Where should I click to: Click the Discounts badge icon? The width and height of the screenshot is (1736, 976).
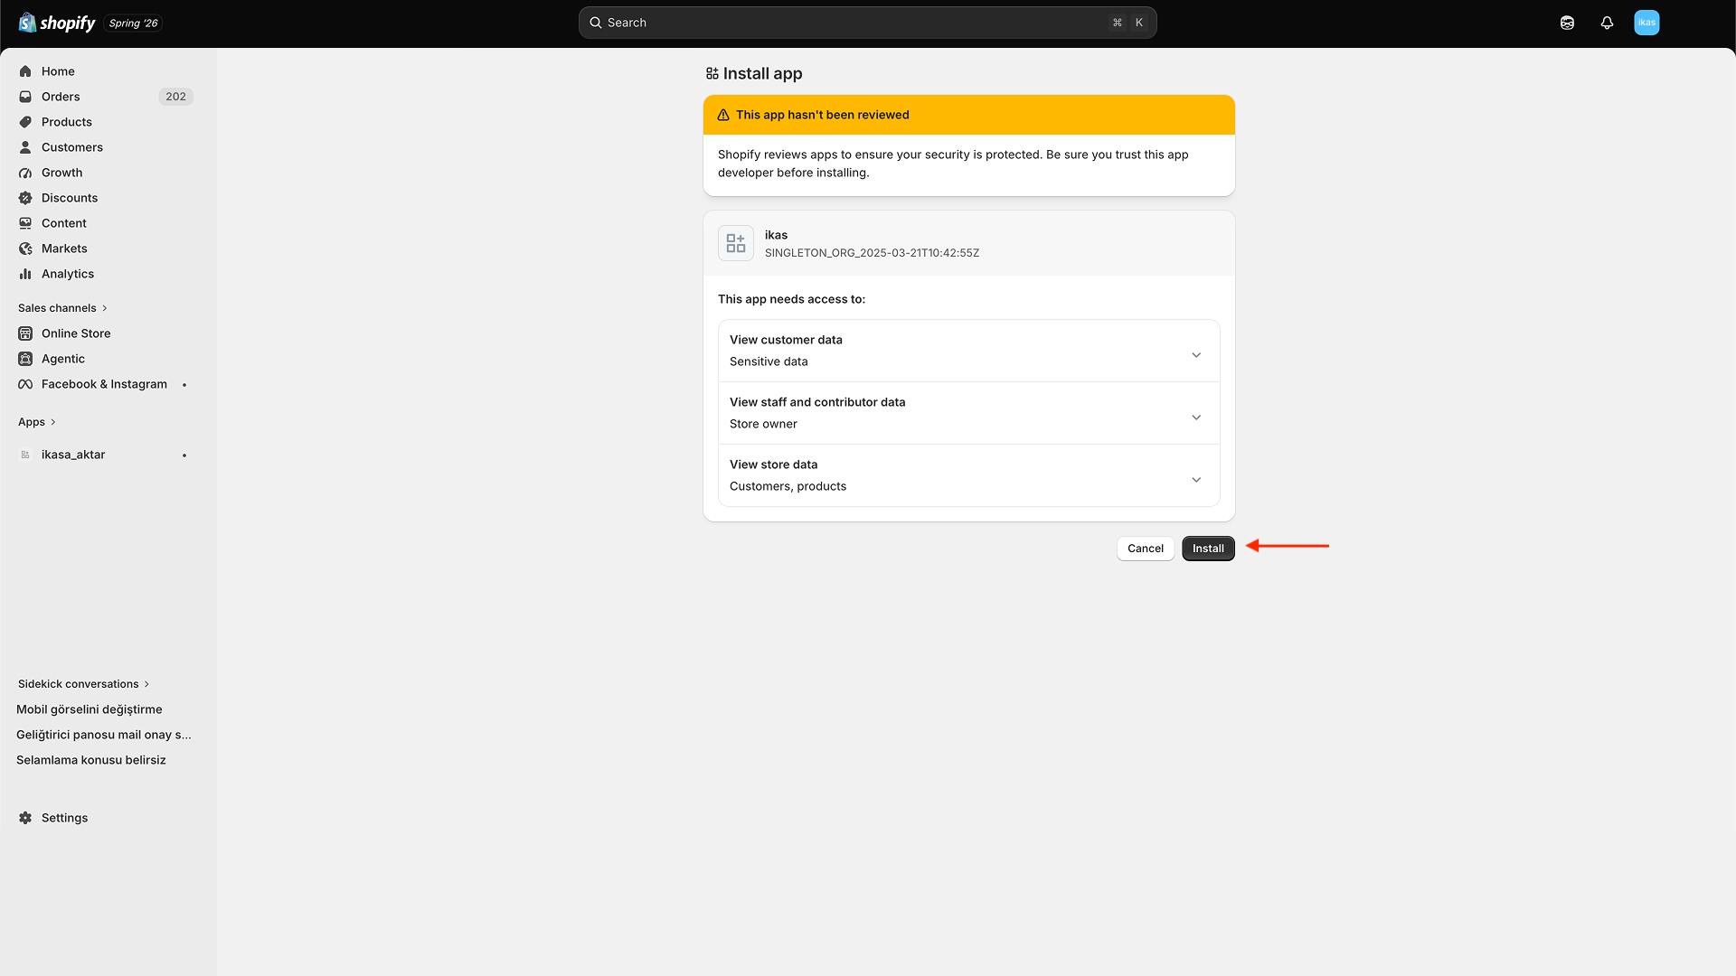[25, 198]
